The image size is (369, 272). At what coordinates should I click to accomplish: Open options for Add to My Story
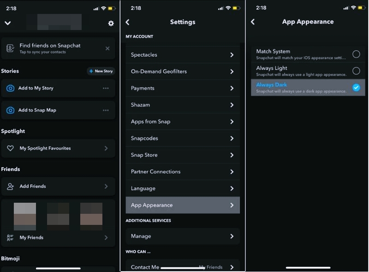point(106,88)
